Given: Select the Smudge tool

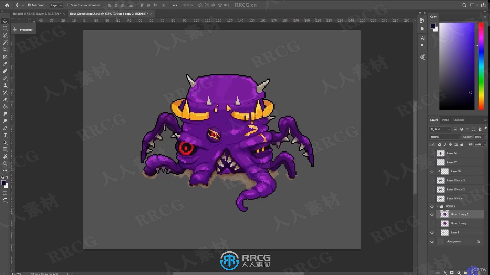Looking at the screenshot, I should click(5, 114).
